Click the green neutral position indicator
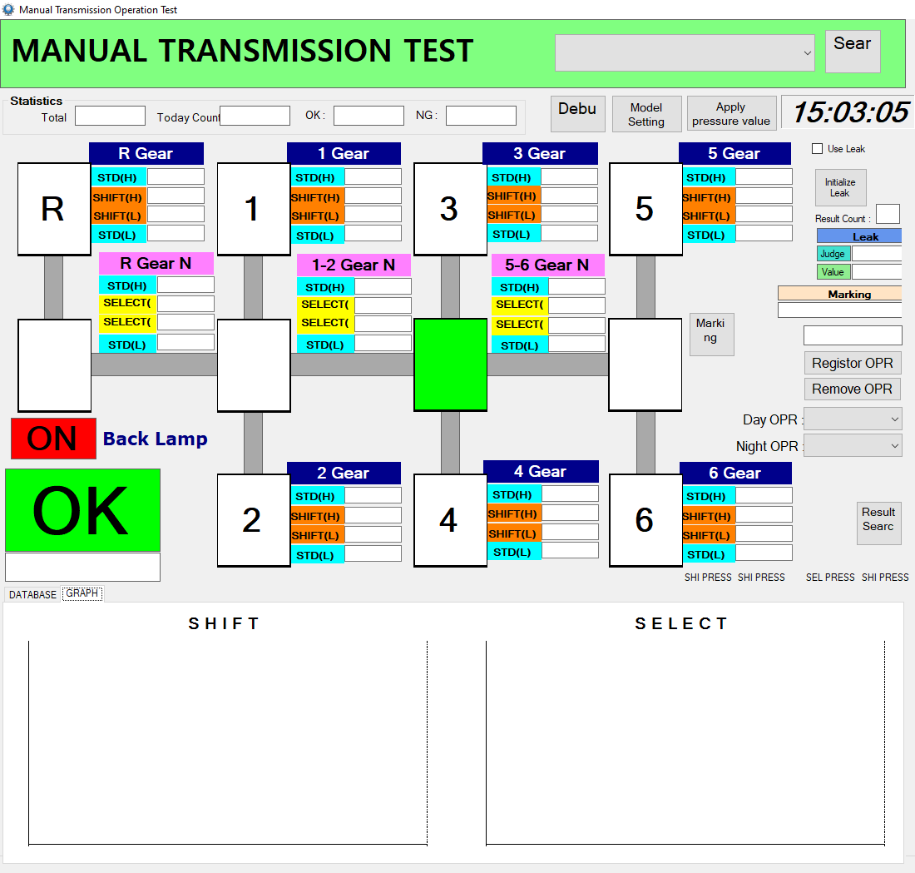Image resolution: width=915 pixels, height=873 pixels. click(450, 365)
